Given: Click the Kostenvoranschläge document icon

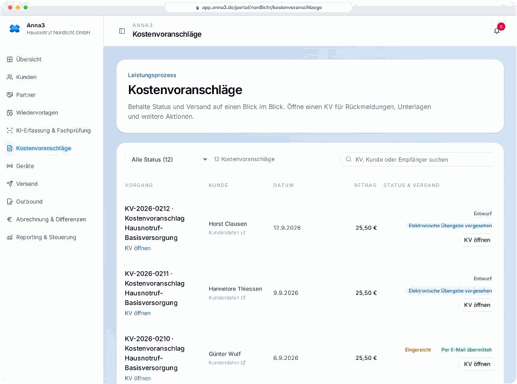Looking at the screenshot, I should pyautogui.click(x=10, y=148).
